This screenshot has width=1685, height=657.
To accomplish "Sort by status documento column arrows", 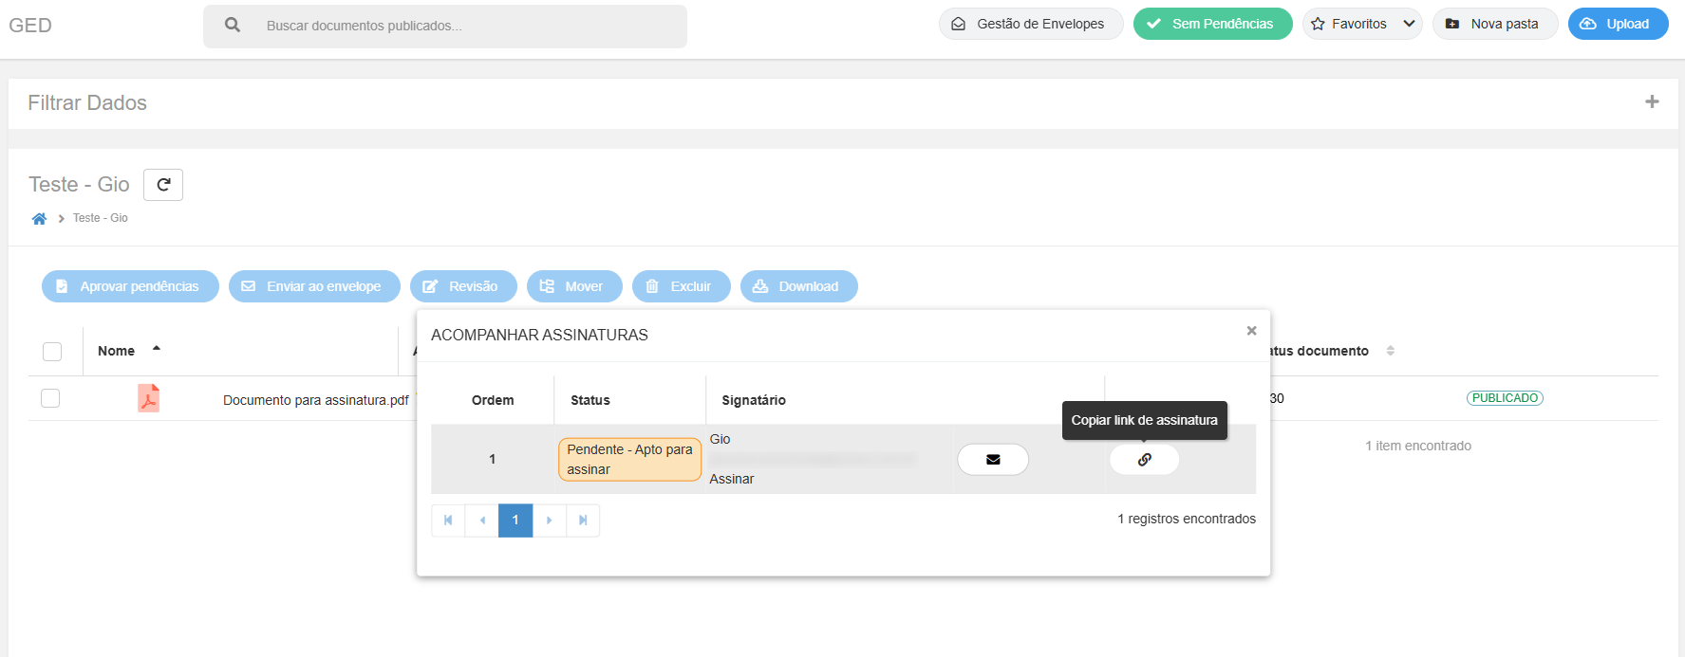I will pyautogui.click(x=1391, y=351).
